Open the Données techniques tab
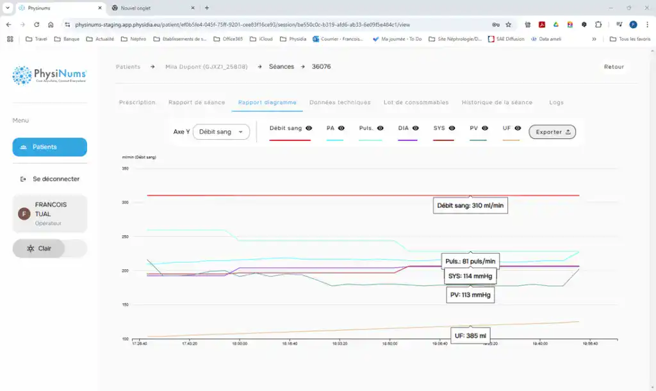The width and height of the screenshot is (656, 391). [340, 103]
